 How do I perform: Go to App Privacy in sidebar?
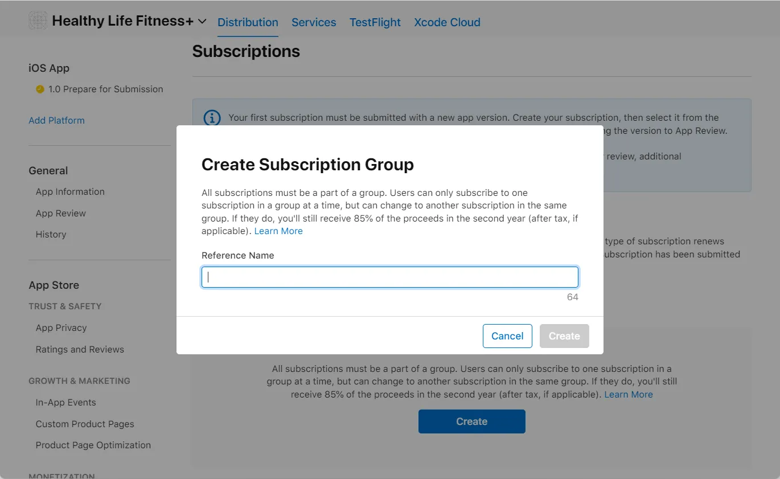click(61, 328)
